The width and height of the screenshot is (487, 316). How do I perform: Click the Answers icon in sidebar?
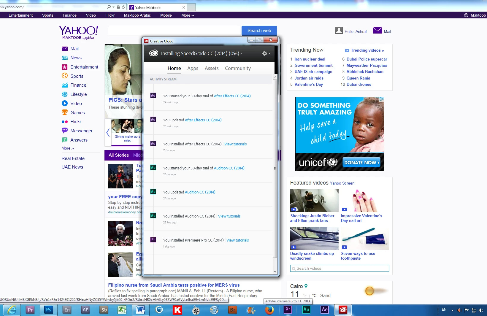pos(65,140)
